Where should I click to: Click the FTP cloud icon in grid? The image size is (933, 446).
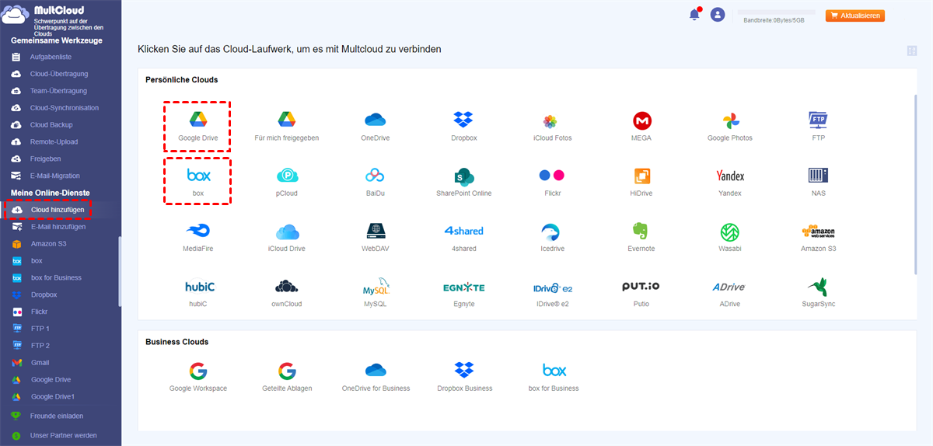tap(818, 120)
